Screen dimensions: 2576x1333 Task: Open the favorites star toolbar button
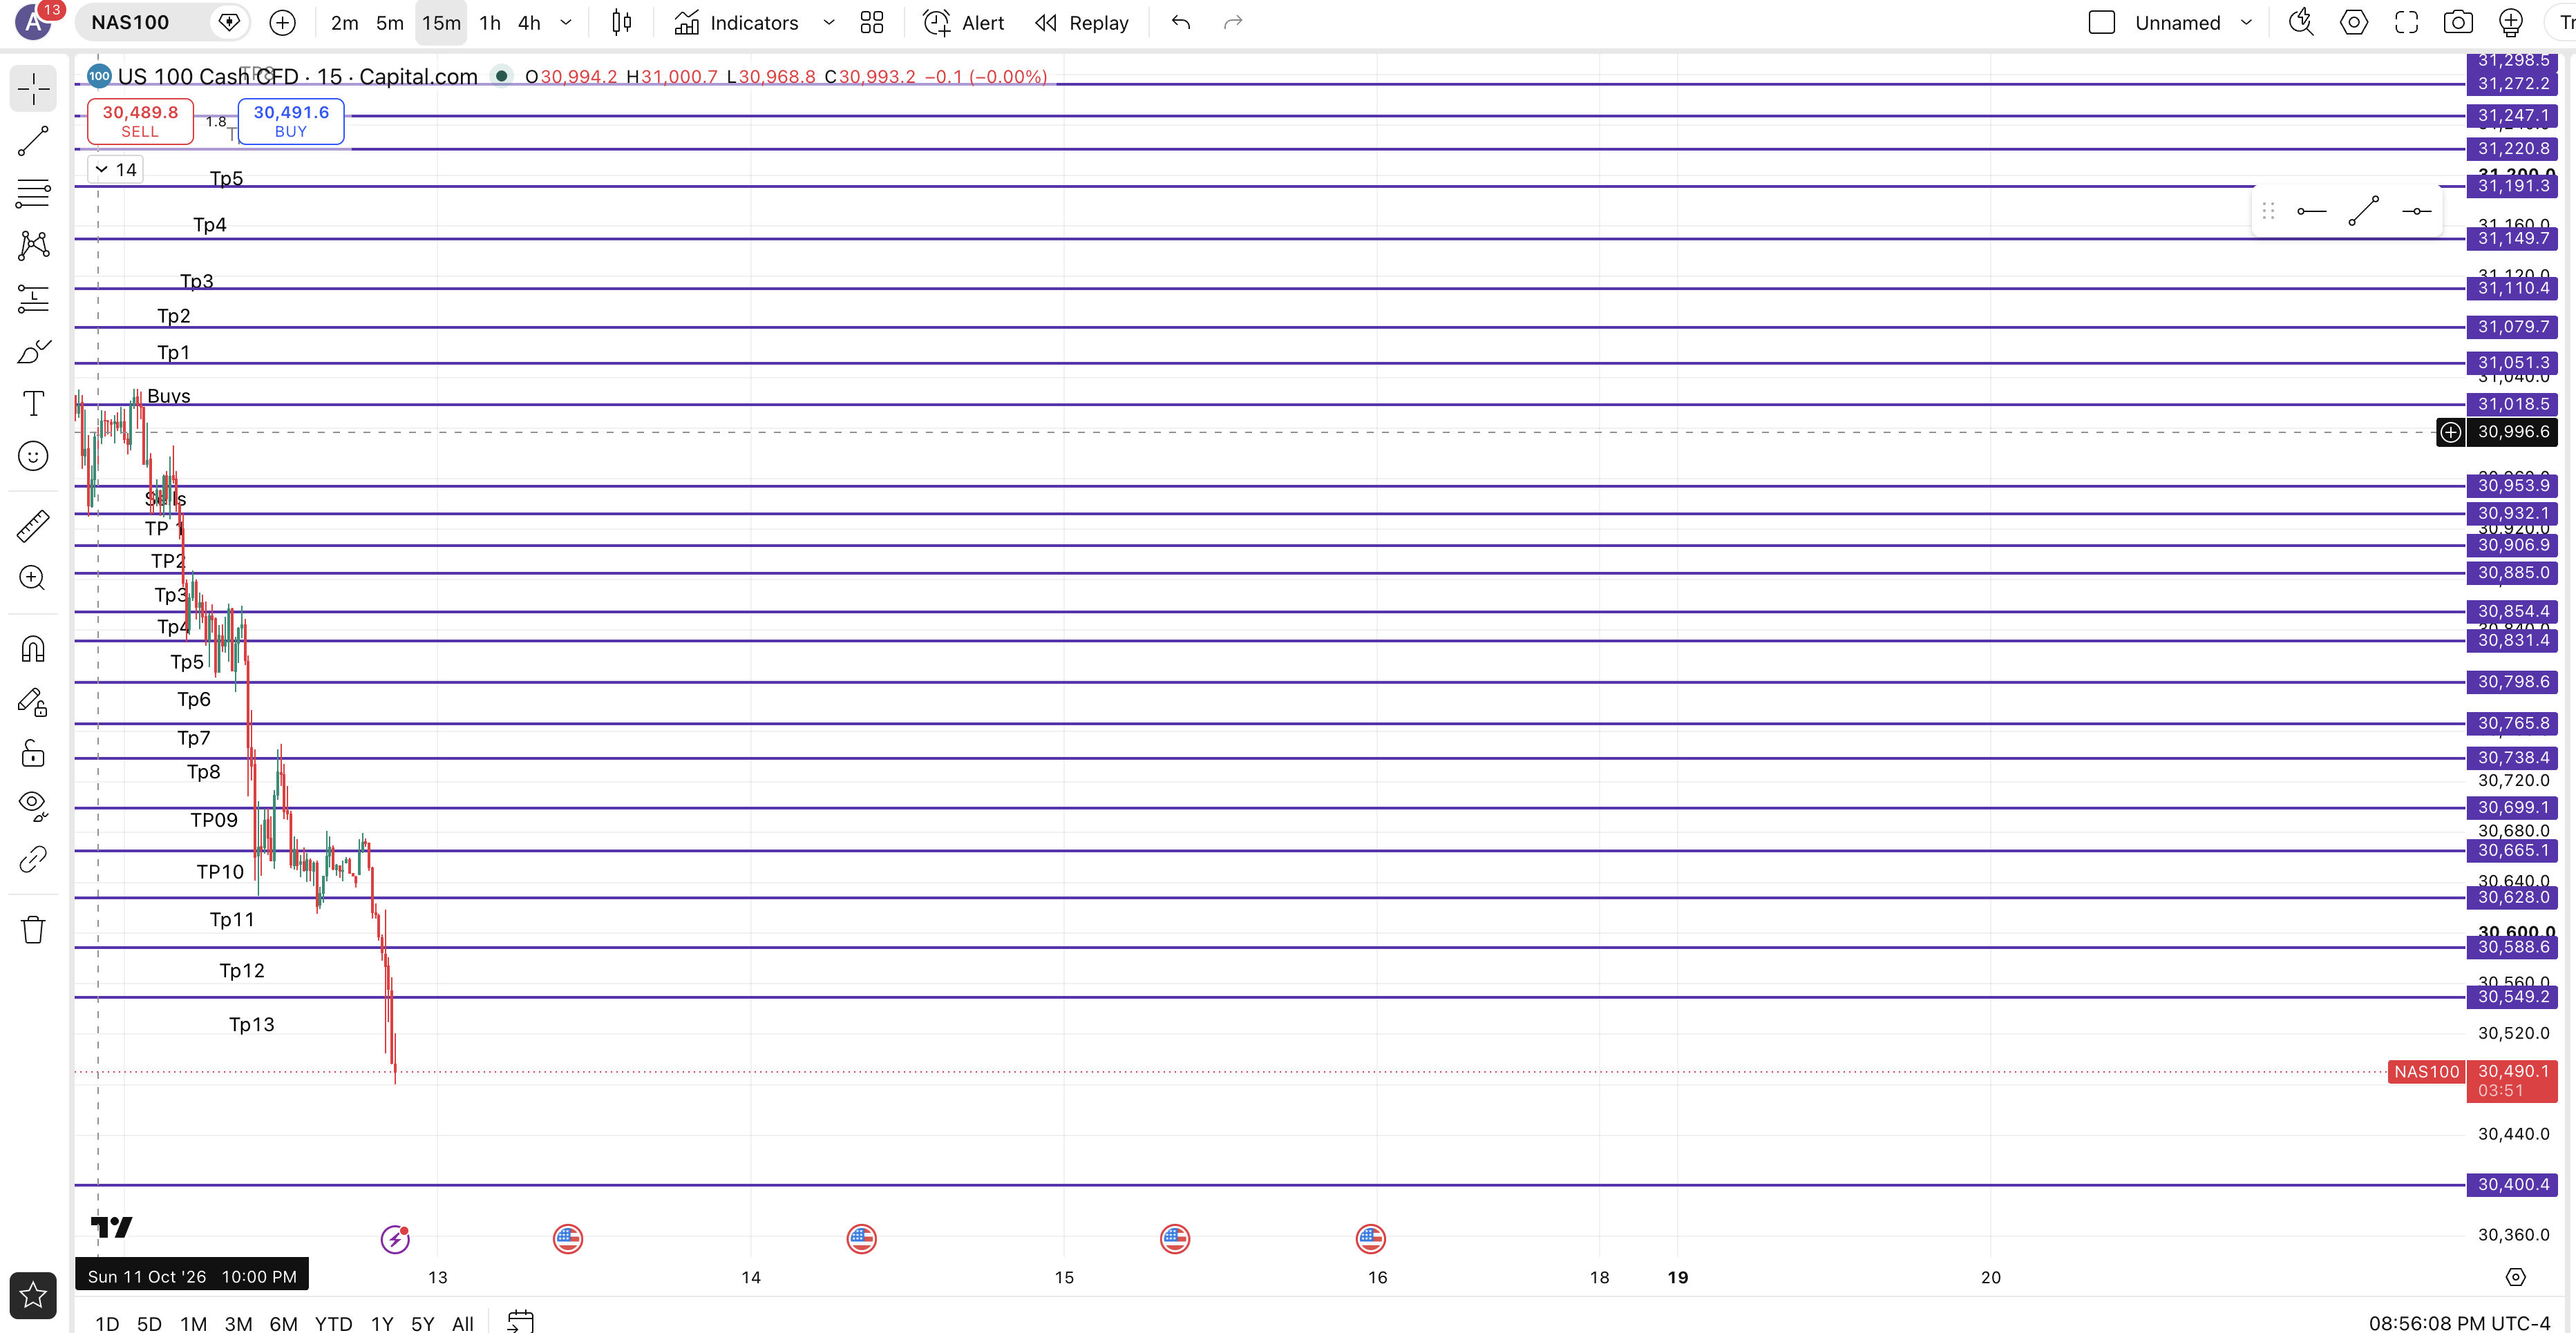(x=33, y=1295)
